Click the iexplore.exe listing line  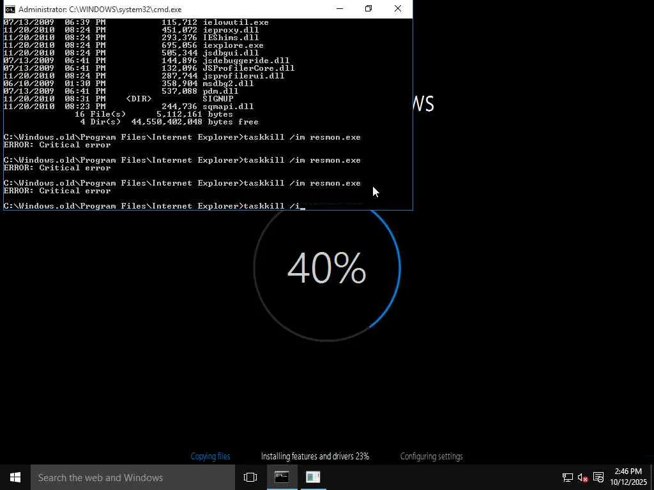tap(133, 45)
